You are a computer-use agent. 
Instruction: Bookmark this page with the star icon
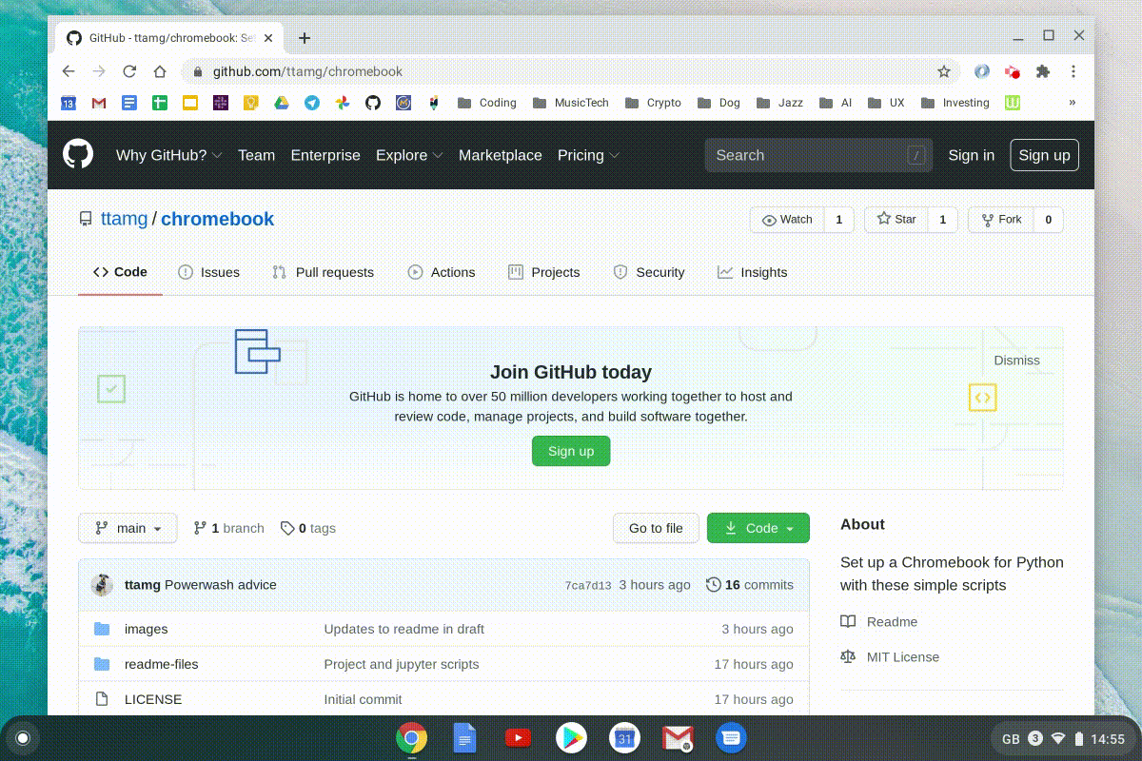944,71
